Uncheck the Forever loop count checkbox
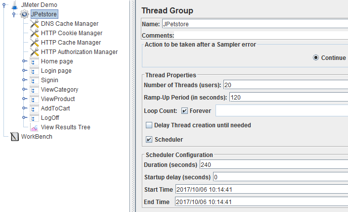Screen dimensions: 348x212 (184, 111)
